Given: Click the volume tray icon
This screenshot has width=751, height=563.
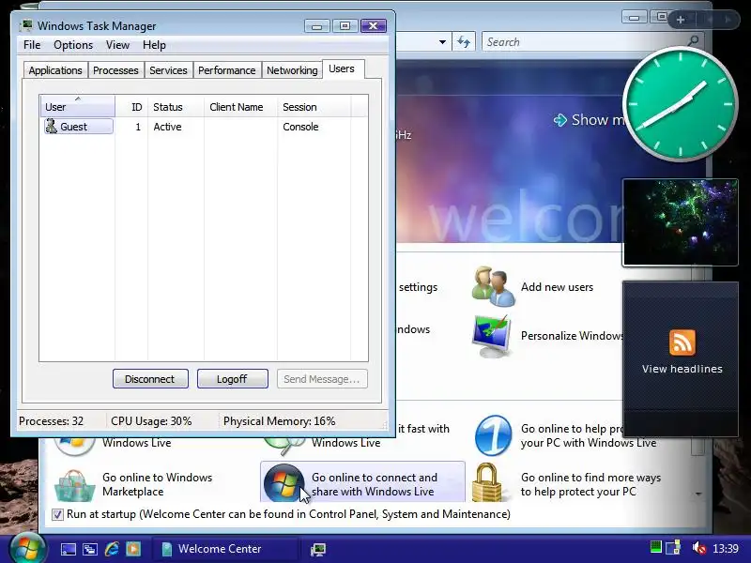Looking at the screenshot, I should coord(699,548).
